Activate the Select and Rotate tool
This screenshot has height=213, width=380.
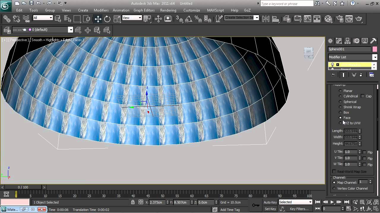[107, 19]
